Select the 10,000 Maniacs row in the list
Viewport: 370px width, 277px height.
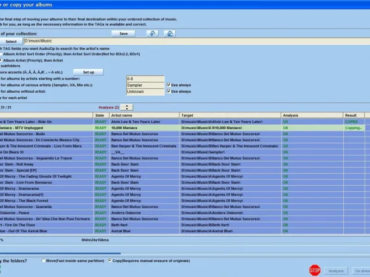(139, 128)
